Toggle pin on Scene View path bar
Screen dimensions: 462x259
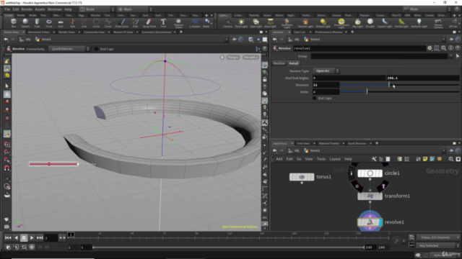[x=234, y=40]
